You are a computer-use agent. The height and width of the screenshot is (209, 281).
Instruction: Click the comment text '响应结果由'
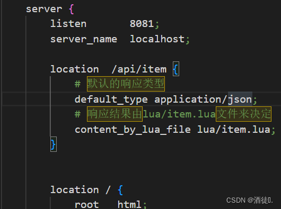click(115, 114)
